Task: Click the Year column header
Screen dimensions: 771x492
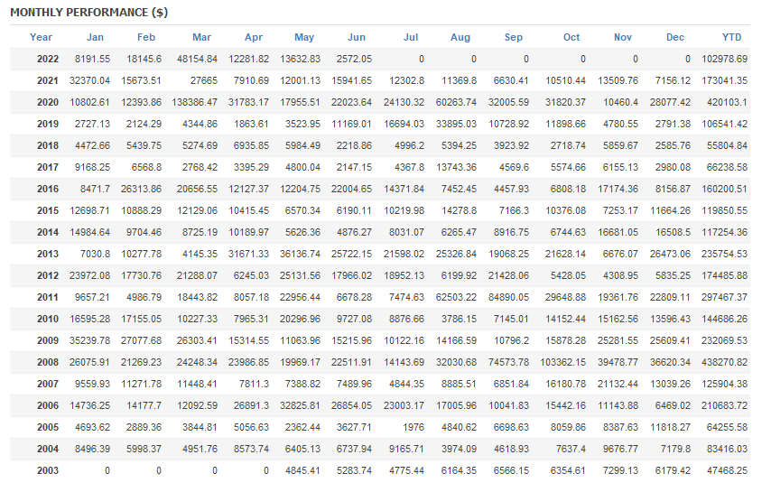Action: pos(41,37)
